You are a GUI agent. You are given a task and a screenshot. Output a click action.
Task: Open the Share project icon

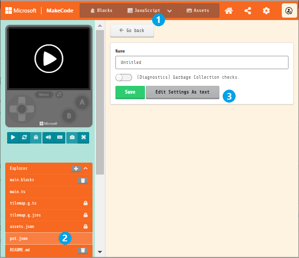247,10
